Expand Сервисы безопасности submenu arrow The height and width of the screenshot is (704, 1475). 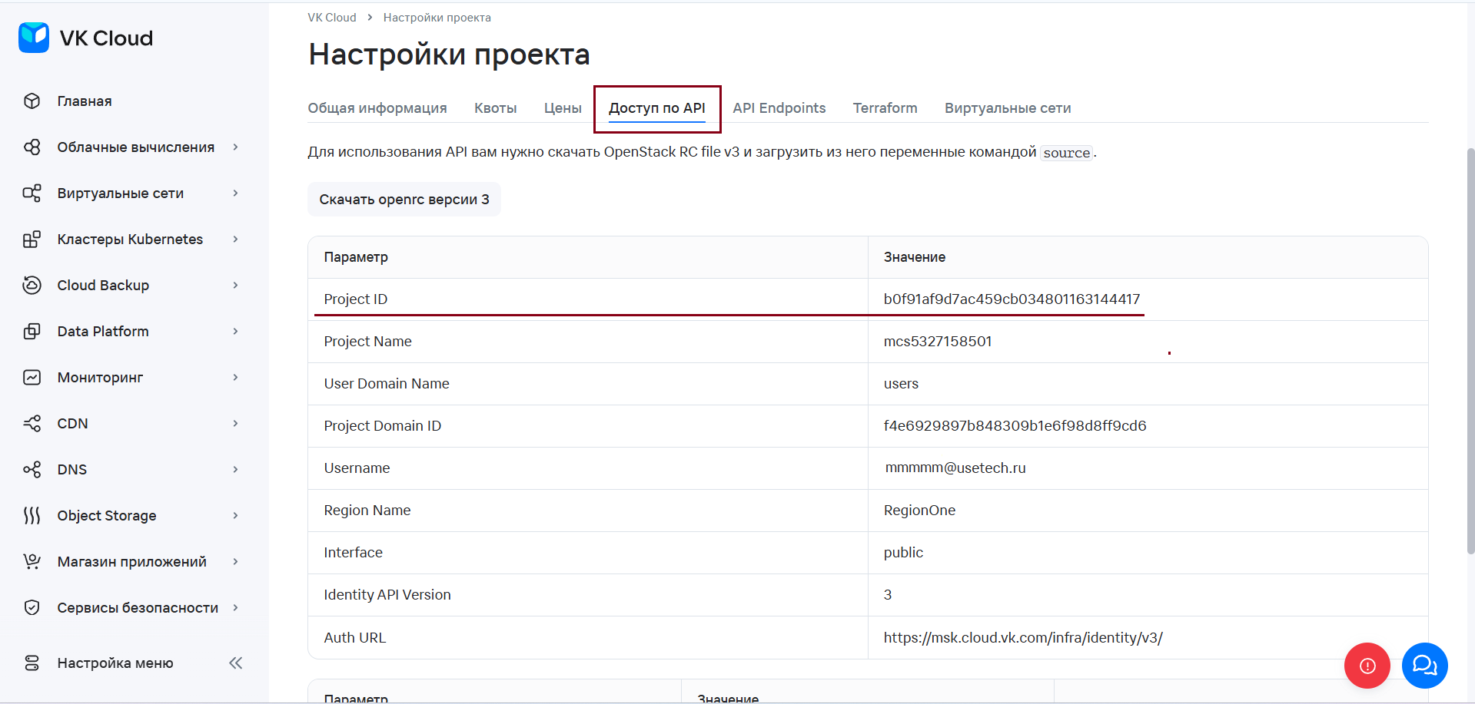click(x=236, y=608)
